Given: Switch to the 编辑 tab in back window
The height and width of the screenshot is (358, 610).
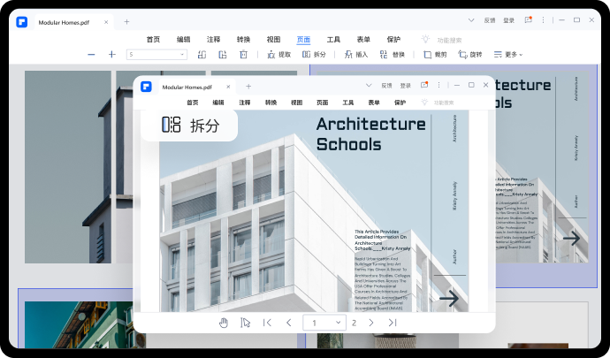Looking at the screenshot, I should [183, 40].
